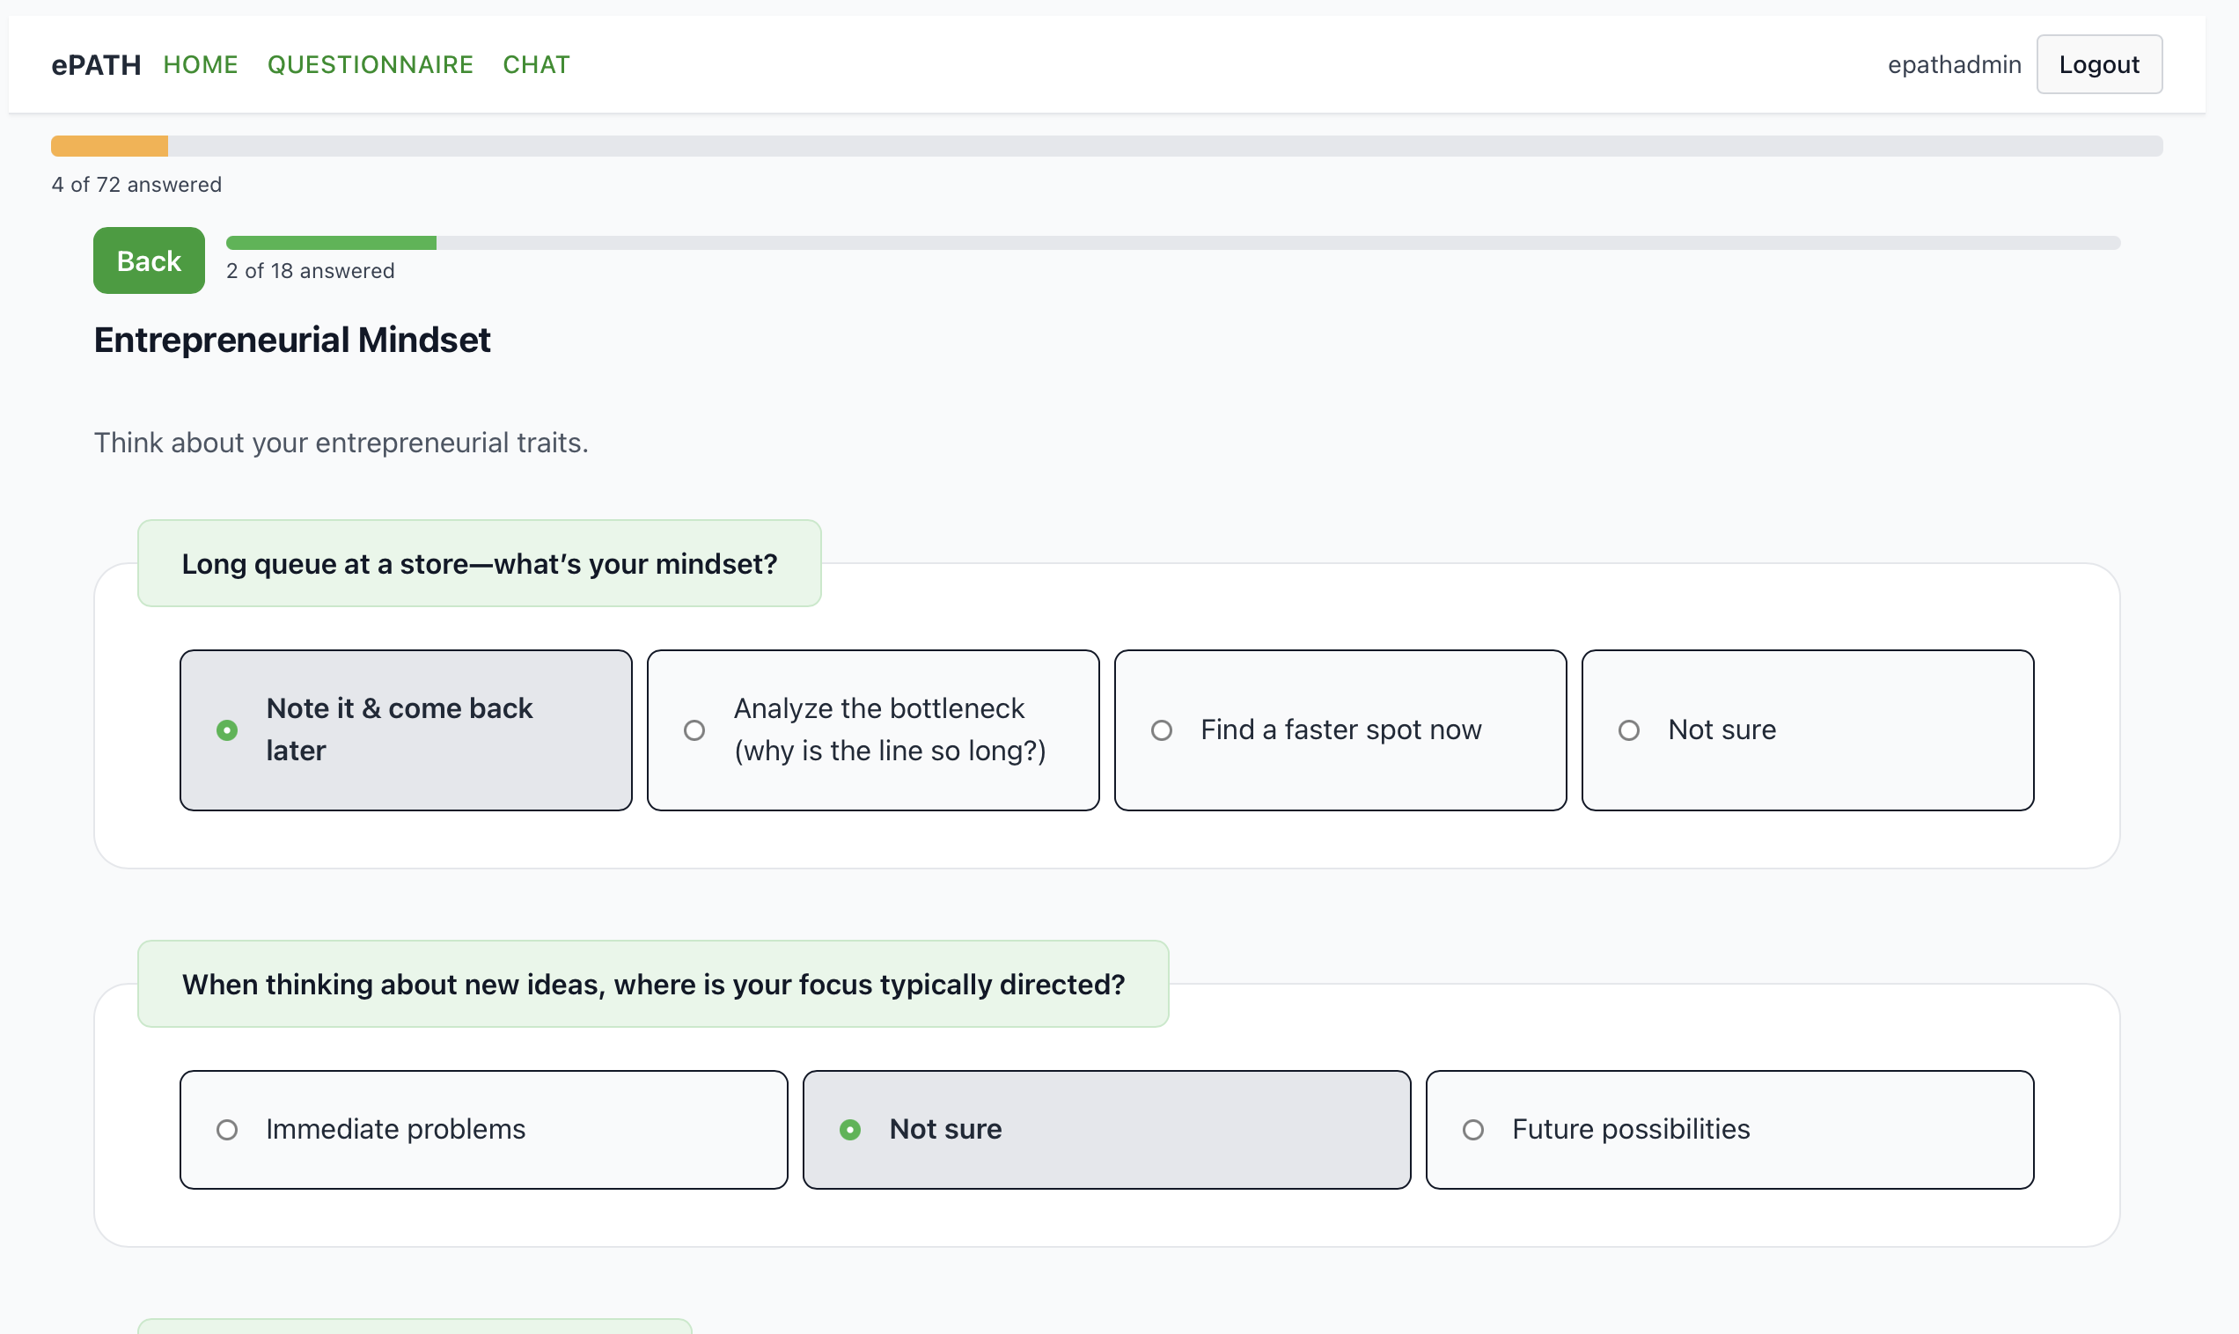Viewport: 2239px width, 1334px height.
Task: Log out using the Logout button
Action: click(2099, 65)
